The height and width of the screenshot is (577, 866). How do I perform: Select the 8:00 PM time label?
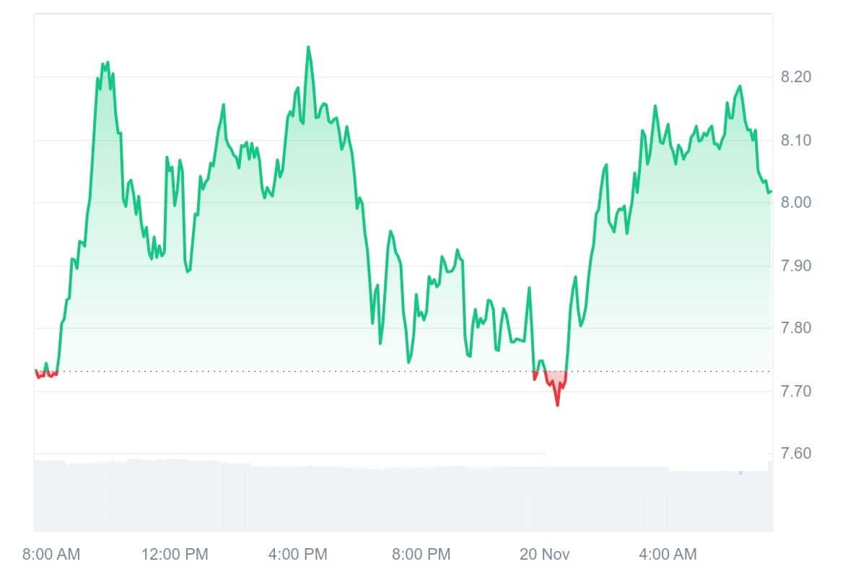tap(421, 554)
